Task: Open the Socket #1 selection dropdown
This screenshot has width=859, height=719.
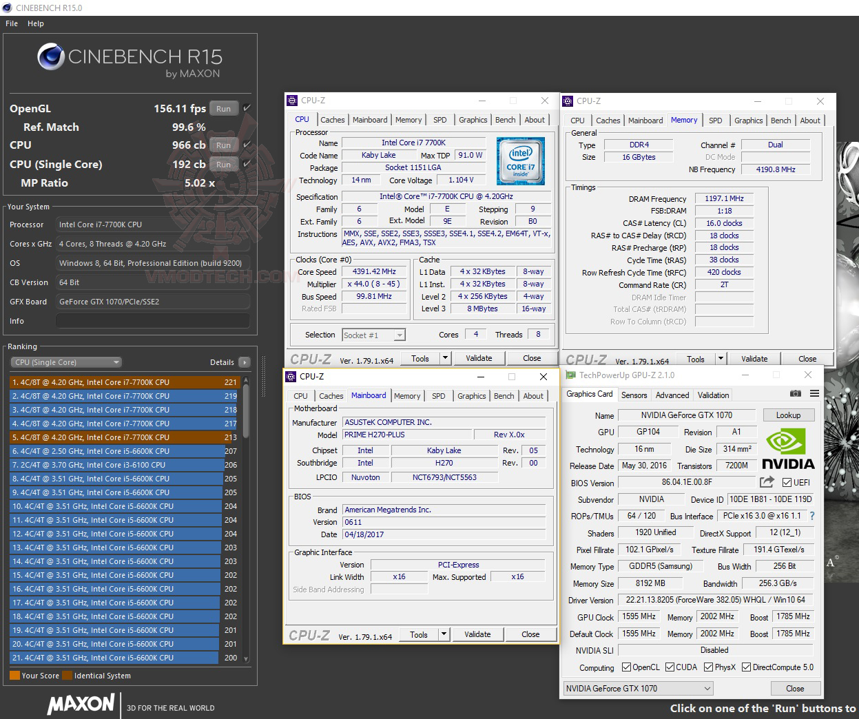Action: [x=398, y=335]
